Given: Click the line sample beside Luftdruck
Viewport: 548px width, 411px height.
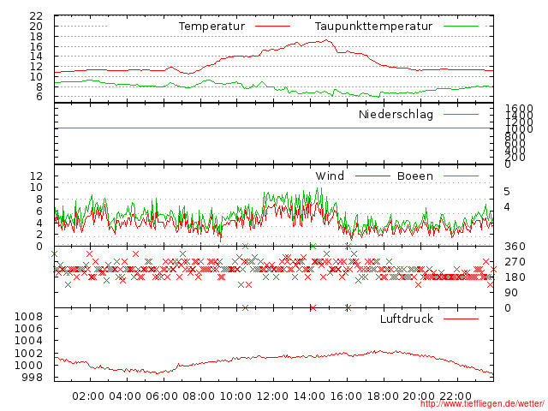Looking at the screenshot, I should point(461,319).
